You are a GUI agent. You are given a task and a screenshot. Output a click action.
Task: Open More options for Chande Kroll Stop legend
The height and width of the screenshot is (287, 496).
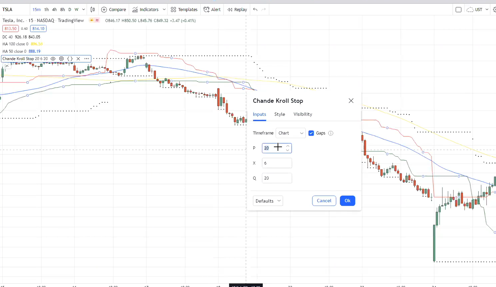pyautogui.click(x=87, y=59)
